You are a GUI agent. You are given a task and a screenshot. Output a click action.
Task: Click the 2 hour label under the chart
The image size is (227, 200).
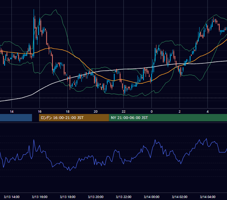[x=180, y=112]
